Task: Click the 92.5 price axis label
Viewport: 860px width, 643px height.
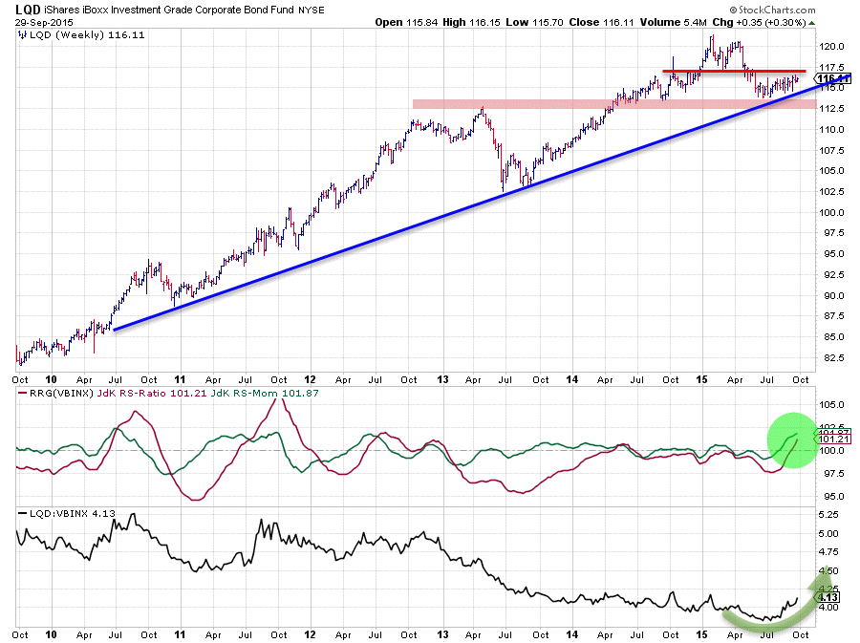Action: (x=833, y=274)
